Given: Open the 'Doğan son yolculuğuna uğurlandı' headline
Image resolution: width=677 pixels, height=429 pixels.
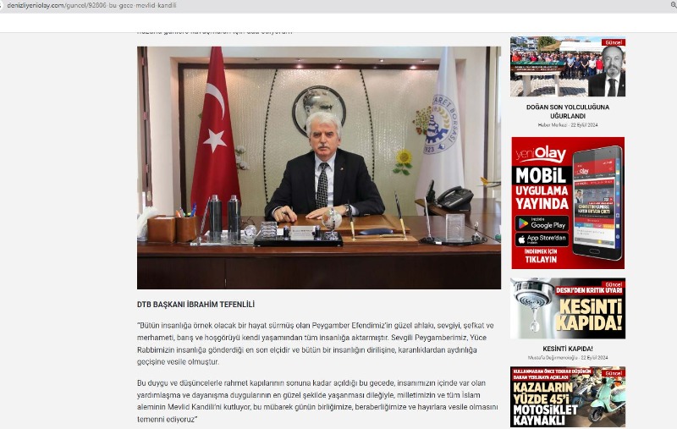Looking at the screenshot, I should point(567,112).
